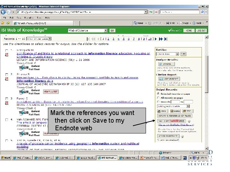Open the View menu
Image resolution: width=230 pixels, height=172 pixels.
tap(19, 18)
